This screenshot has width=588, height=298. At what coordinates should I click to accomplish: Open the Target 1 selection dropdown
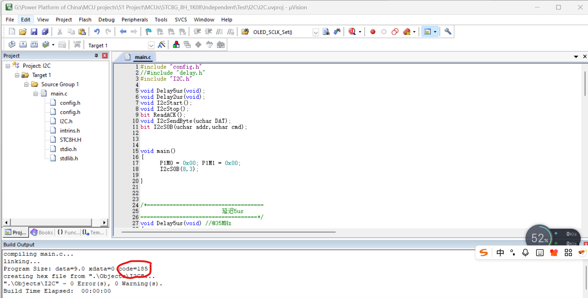click(x=151, y=45)
